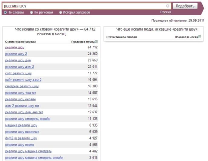Click the value '24 352'
Screen dimensions: 208x161
tap(93, 54)
